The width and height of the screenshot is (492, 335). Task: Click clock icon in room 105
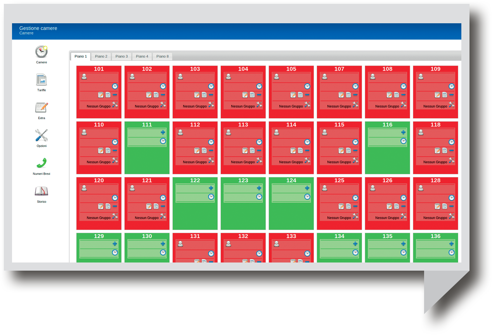coord(307,86)
